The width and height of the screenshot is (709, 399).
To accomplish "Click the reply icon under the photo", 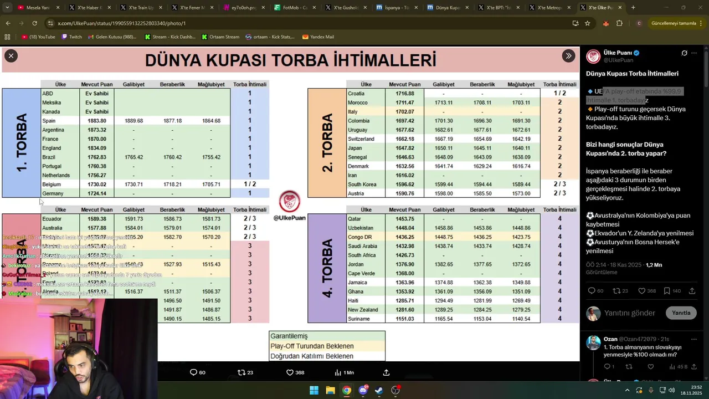I will click(x=193, y=372).
